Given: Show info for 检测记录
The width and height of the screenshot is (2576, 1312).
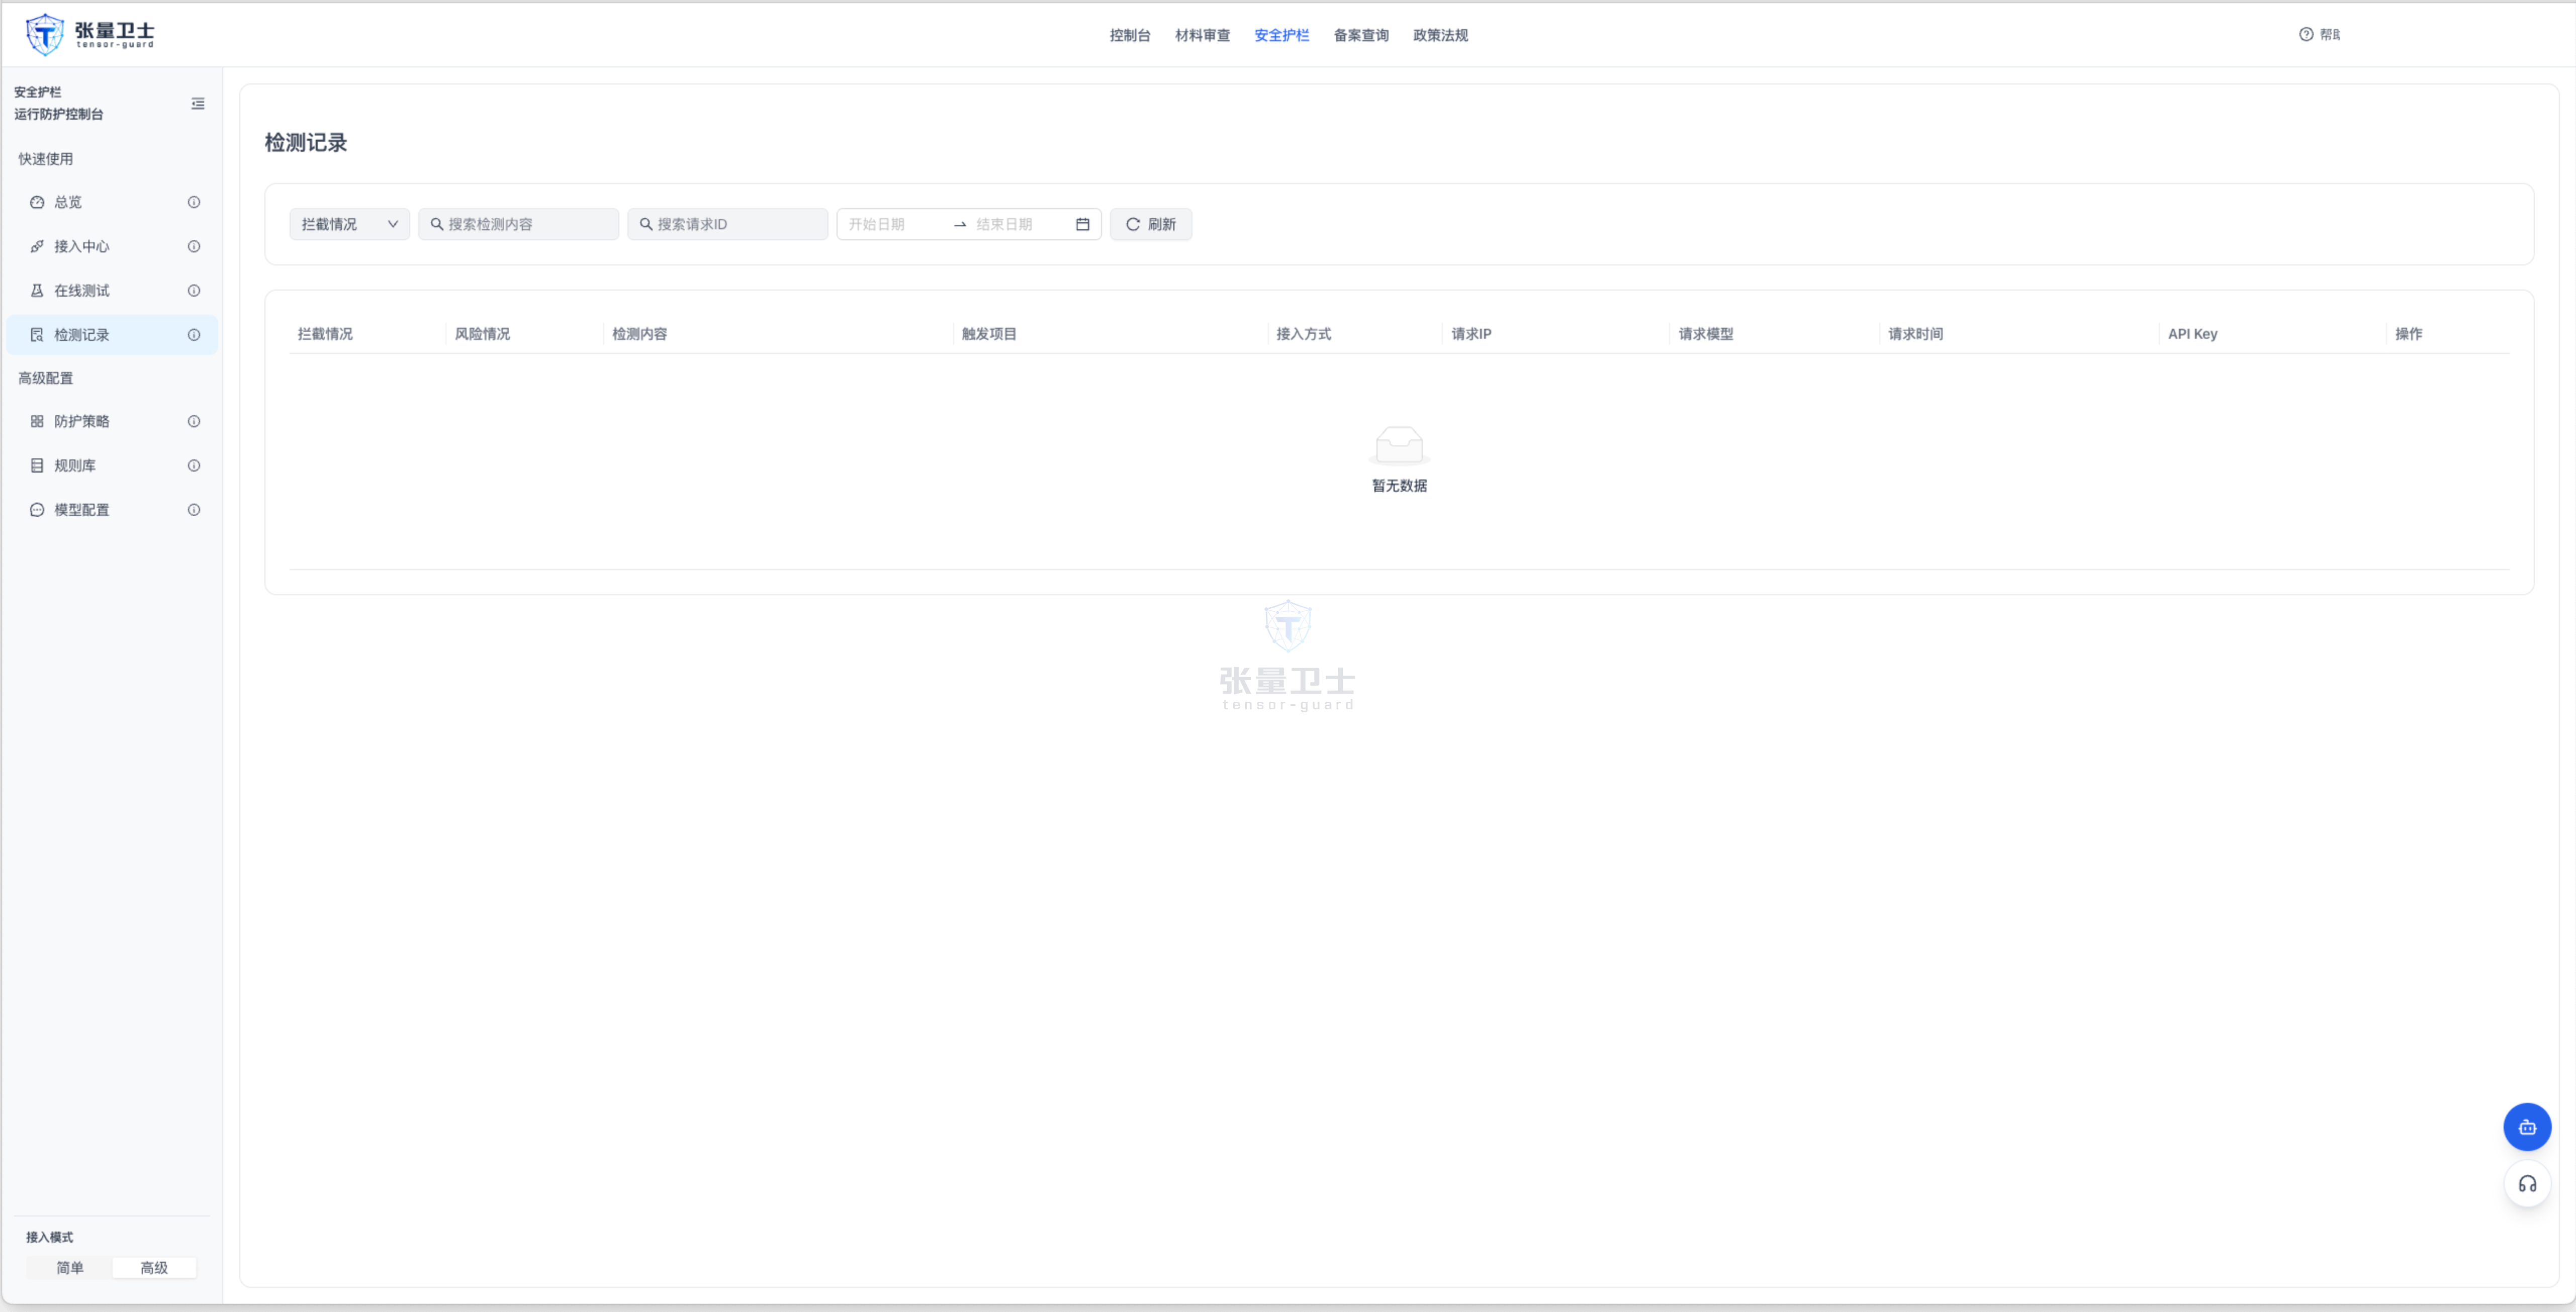Looking at the screenshot, I should (x=194, y=335).
